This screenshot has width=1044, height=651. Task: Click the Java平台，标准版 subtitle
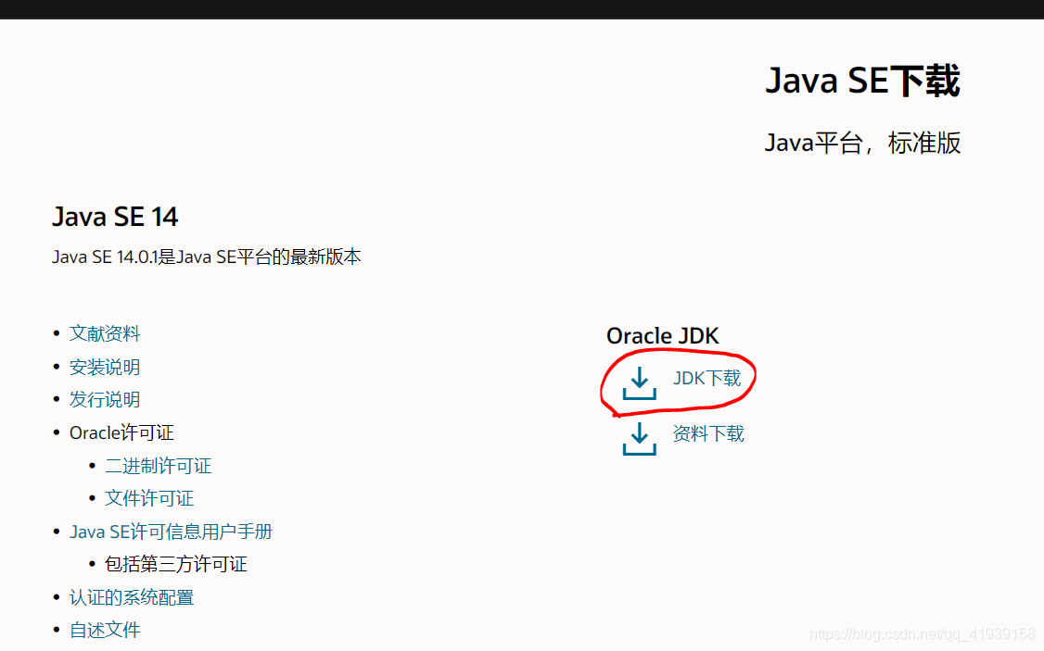point(863,143)
